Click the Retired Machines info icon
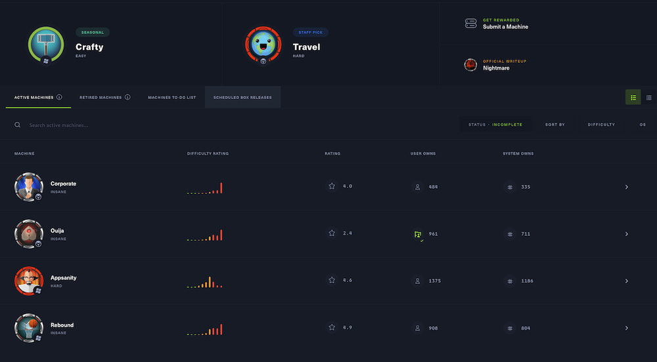657x362 pixels. [127, 97]
